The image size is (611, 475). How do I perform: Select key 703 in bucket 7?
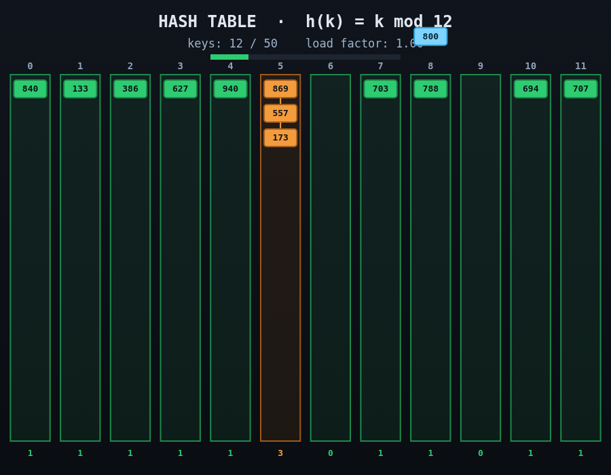380,89
